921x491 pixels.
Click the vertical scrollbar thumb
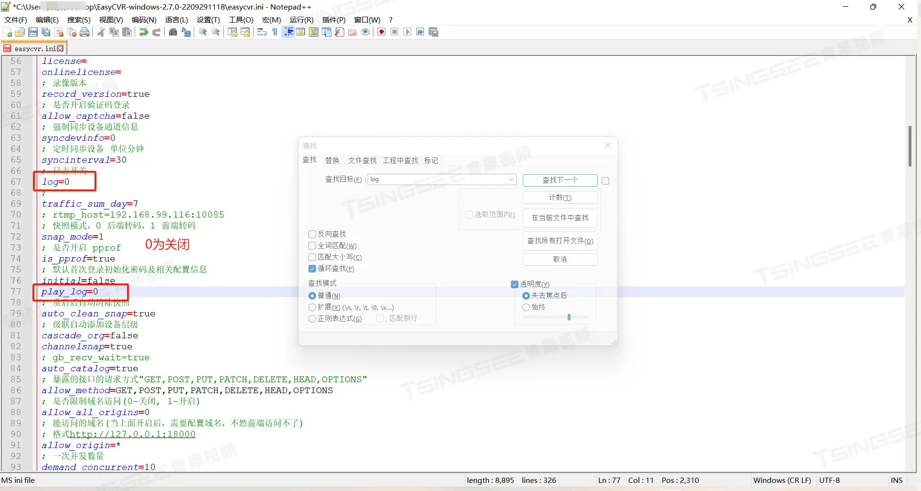click(910, 146)
